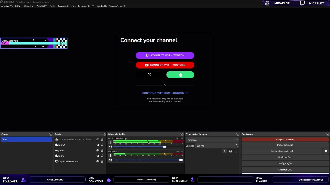Click the camera icon of Dispositivo de captura
The width and height of the screenshot is (330, 185).
(x=57, y=140)
